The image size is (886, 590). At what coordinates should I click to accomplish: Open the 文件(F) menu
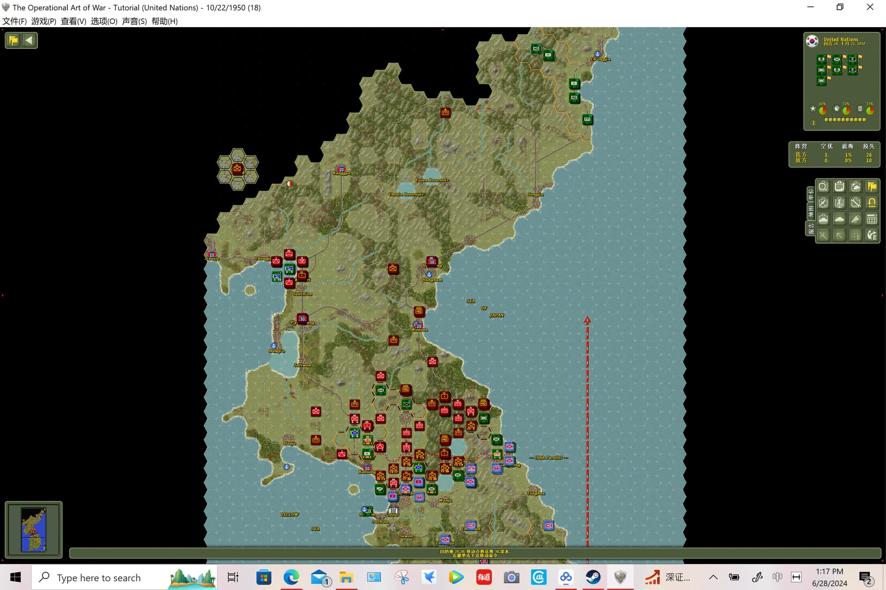click(x=14, y=21)
